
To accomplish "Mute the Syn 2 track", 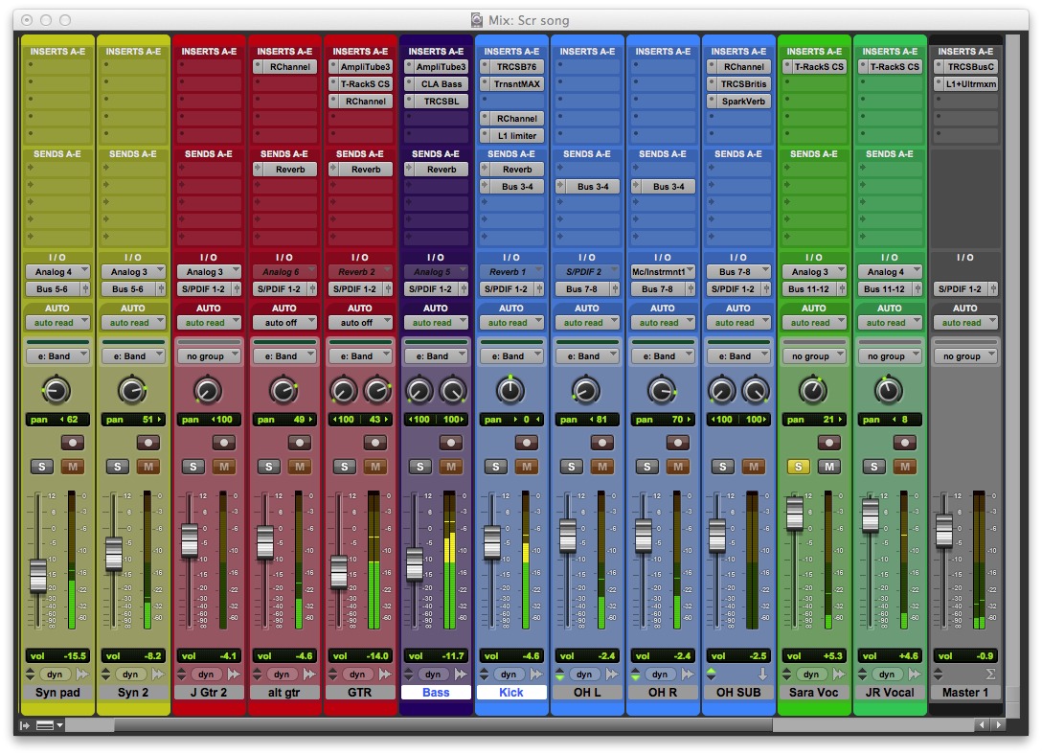I will tap(148, 467).
